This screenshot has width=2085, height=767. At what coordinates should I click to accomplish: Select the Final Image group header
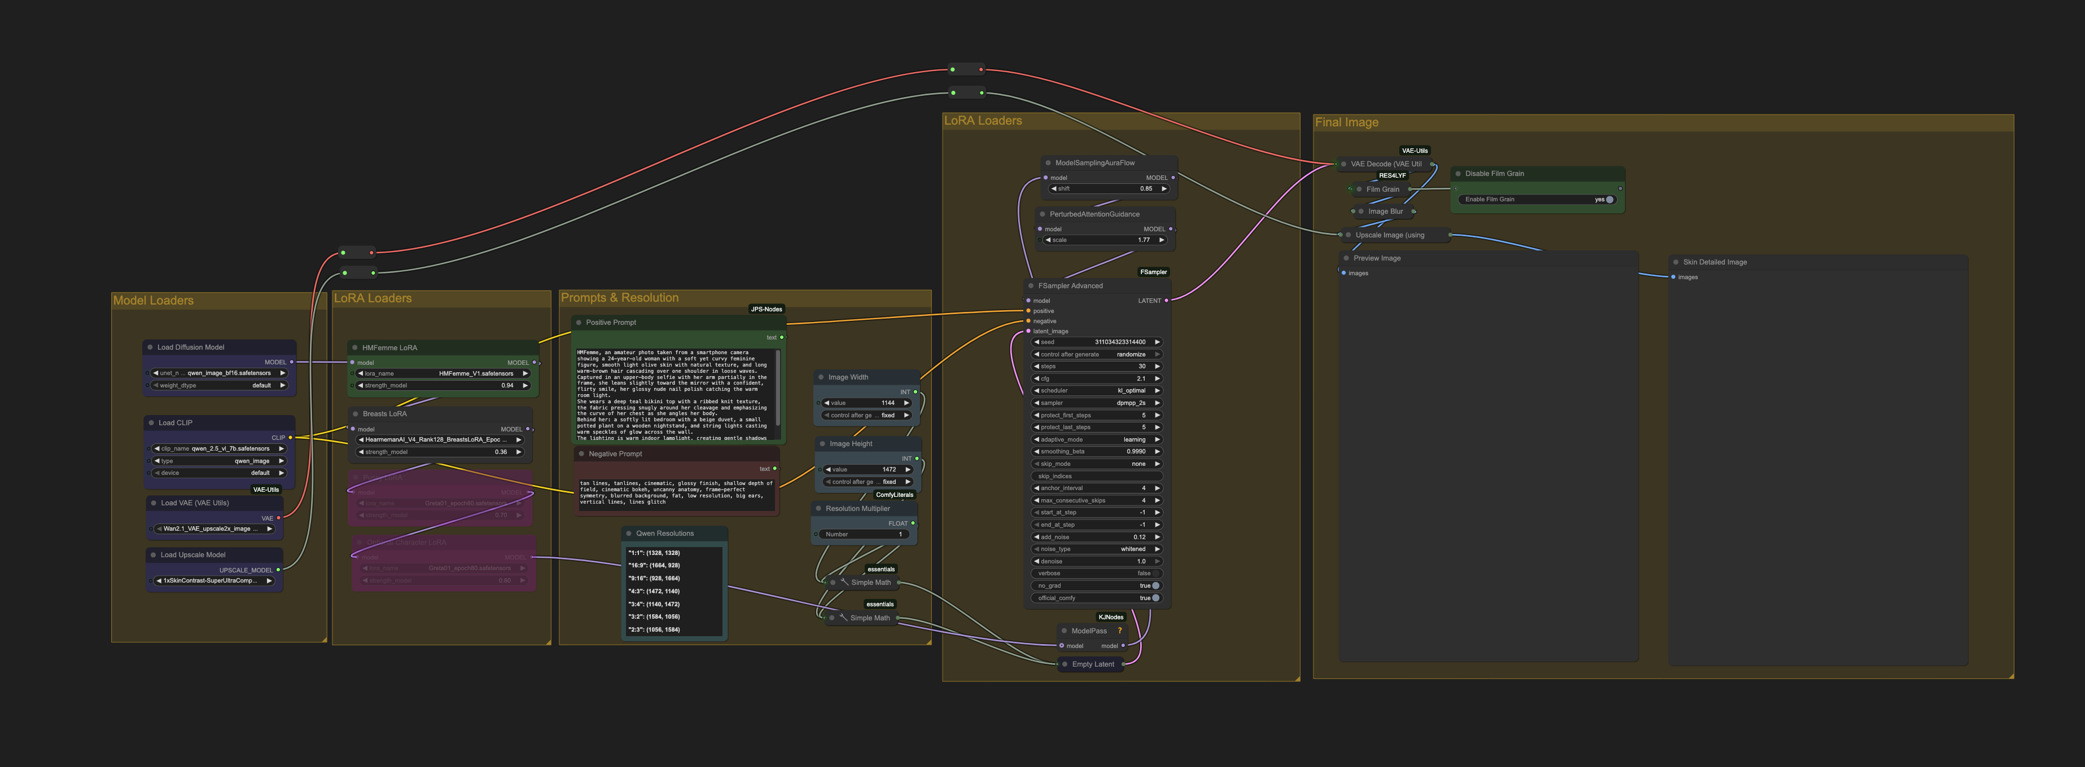[1346, 122]
